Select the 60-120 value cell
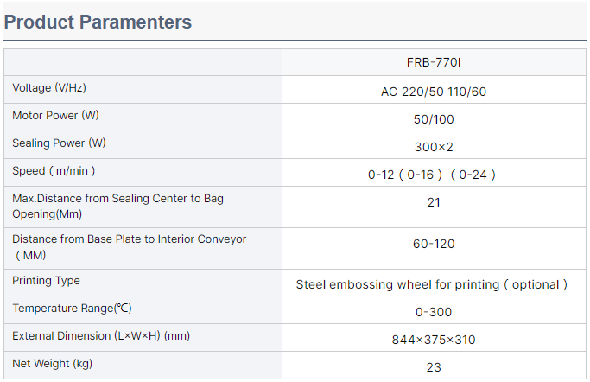The height and width of the screenshot is (382, 590). [x=434, y=244]
